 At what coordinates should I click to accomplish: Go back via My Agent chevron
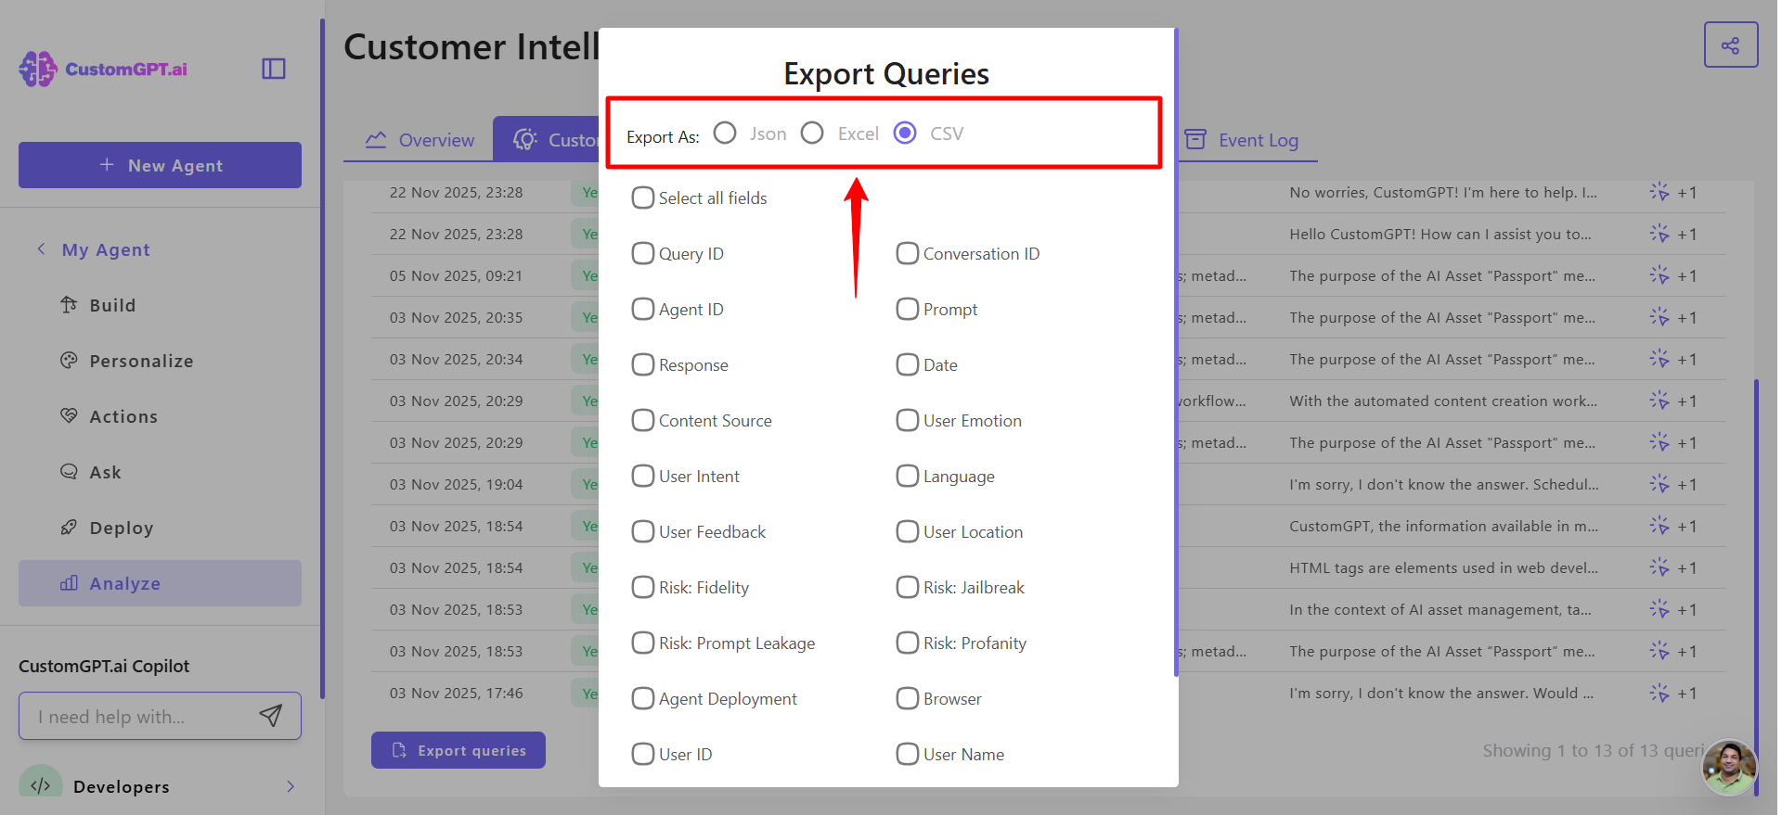(x=41, y=249)
